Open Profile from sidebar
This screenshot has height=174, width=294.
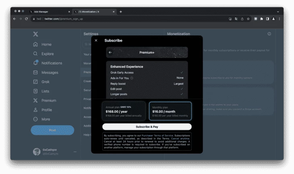pos(43,110)
